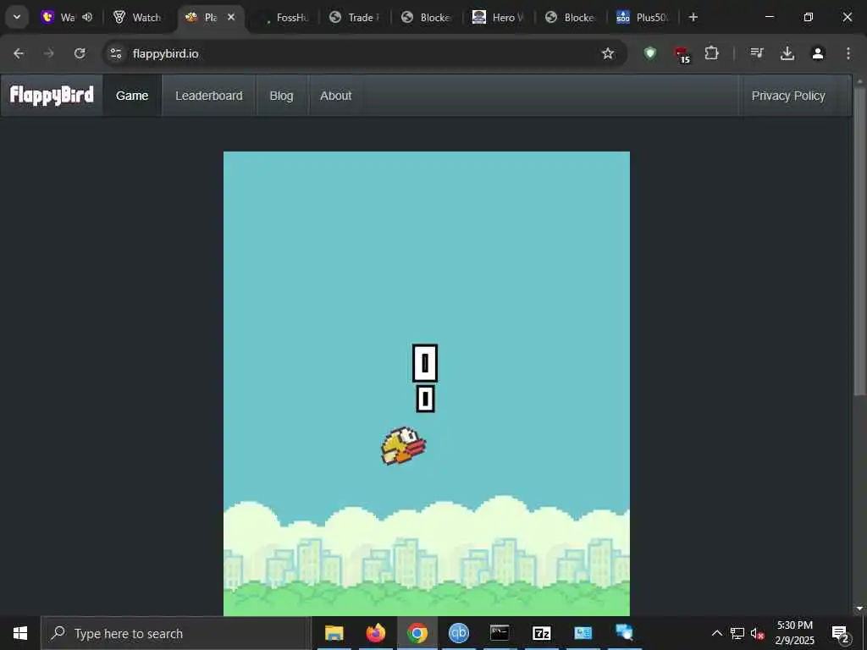Reload the flappybird.io page

tap(80, 53)
